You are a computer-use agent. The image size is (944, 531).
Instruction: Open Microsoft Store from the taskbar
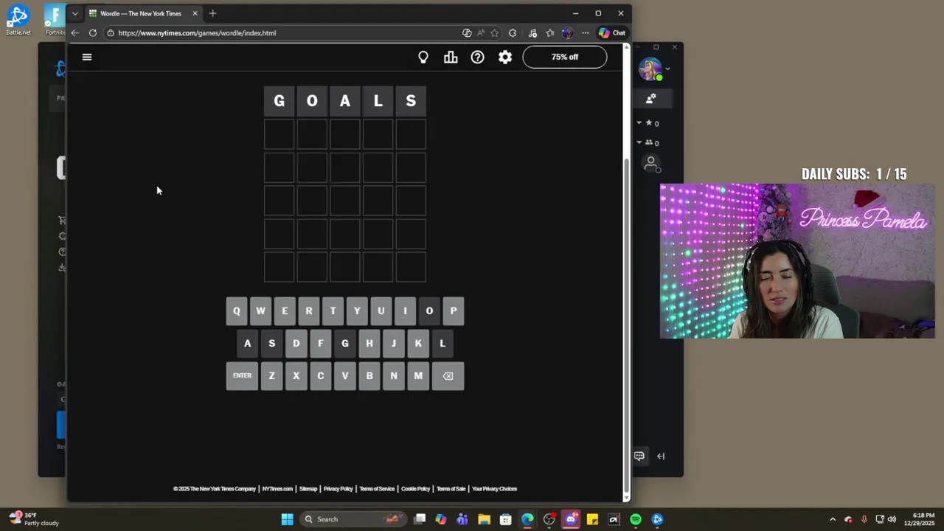click(505, 519)
